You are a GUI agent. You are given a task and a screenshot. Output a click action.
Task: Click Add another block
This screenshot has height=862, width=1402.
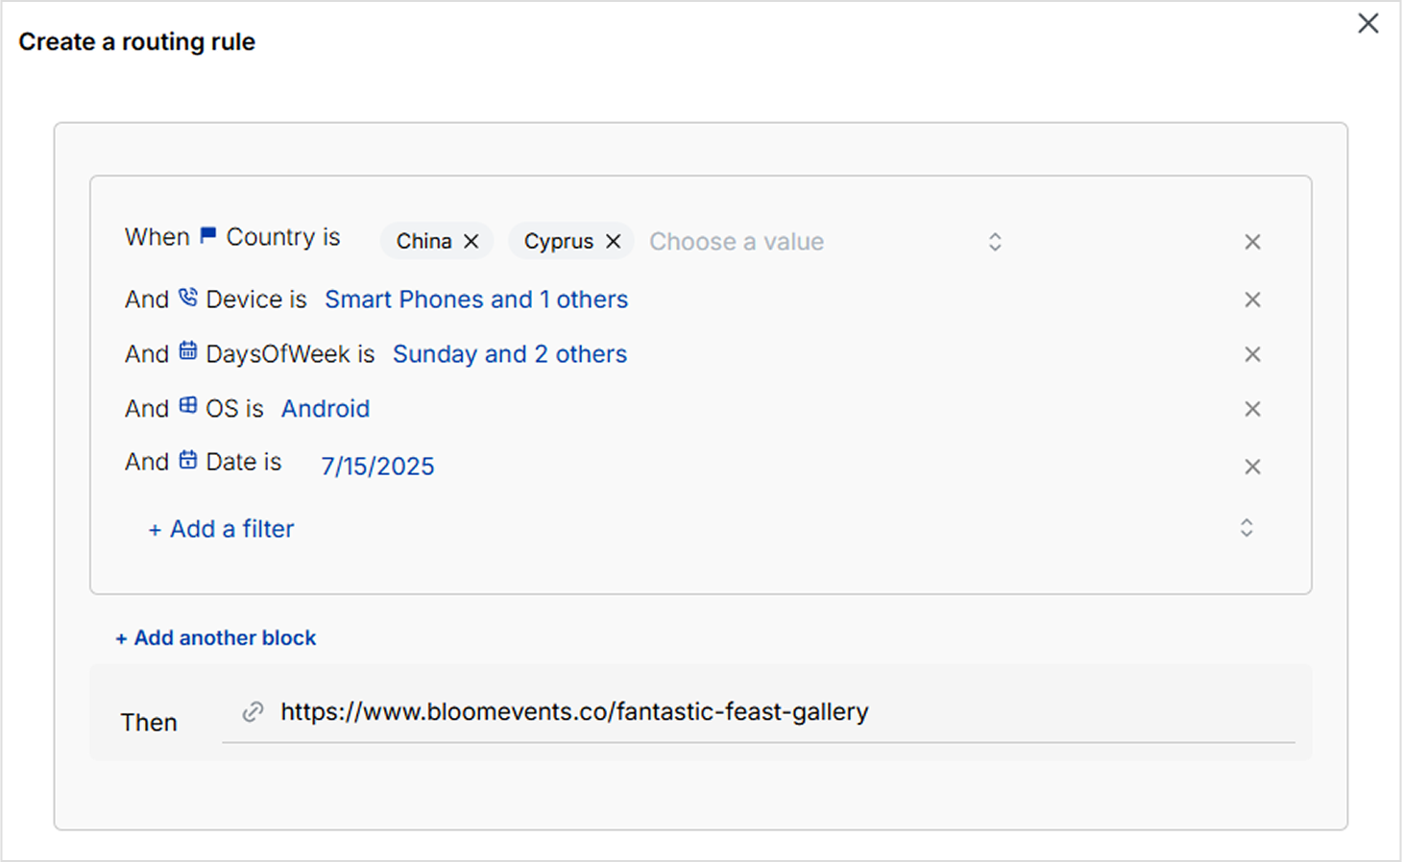click(216, 638)
